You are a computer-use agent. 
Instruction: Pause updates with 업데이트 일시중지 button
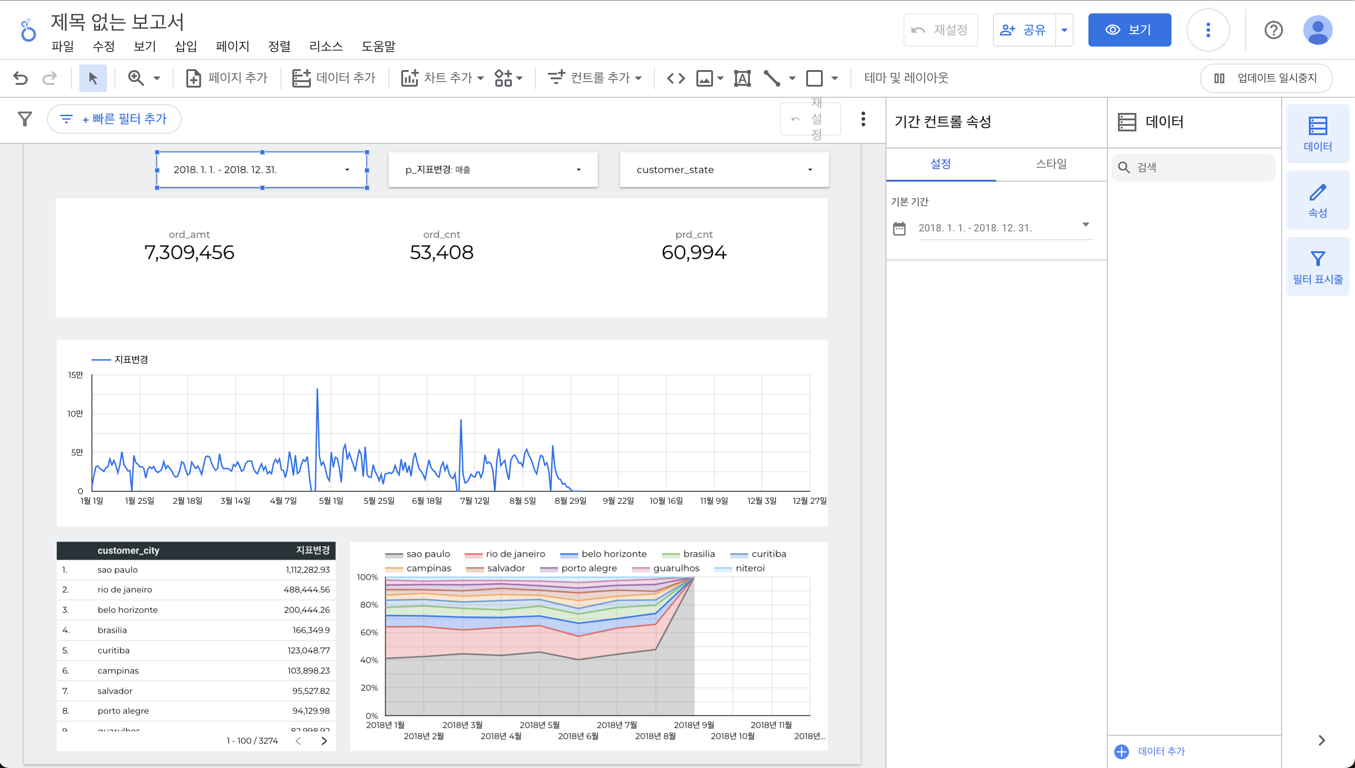1266,78
